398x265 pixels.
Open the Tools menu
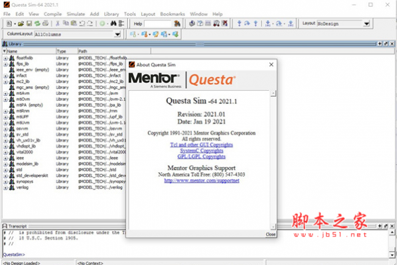(x=130, y=14)
